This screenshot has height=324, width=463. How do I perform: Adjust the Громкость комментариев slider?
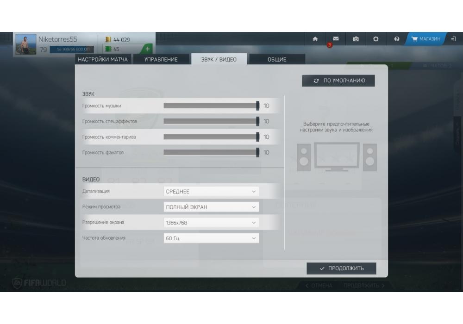tap(211, 137)
